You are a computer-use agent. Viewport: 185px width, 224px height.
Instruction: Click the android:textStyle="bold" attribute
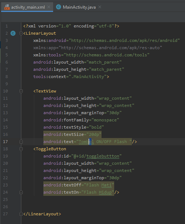coord(74,127)
